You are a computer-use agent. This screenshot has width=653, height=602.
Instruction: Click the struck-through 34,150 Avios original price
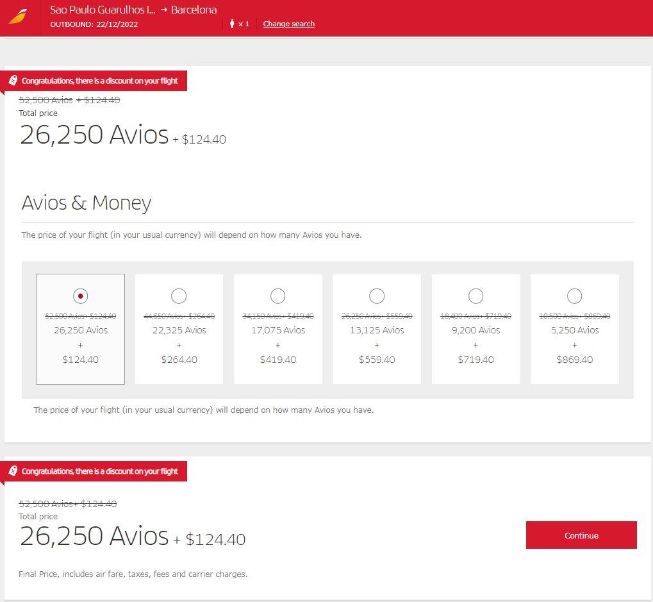(277, 316)
